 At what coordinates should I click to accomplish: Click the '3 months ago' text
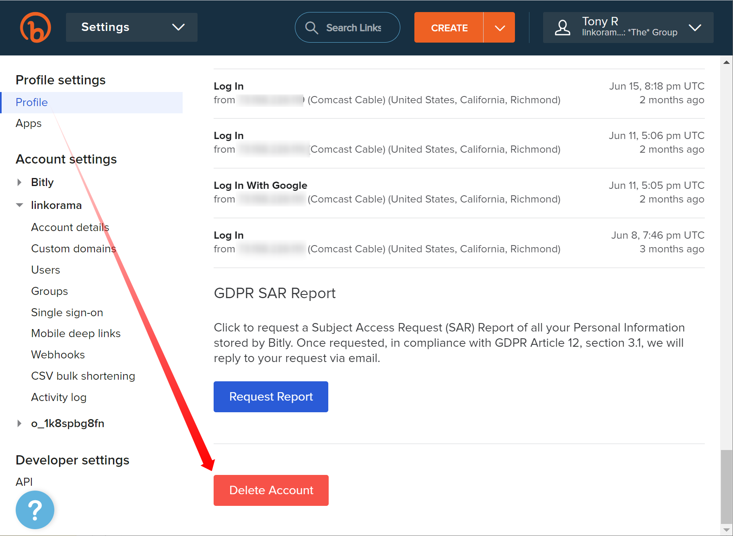(672, 249)
